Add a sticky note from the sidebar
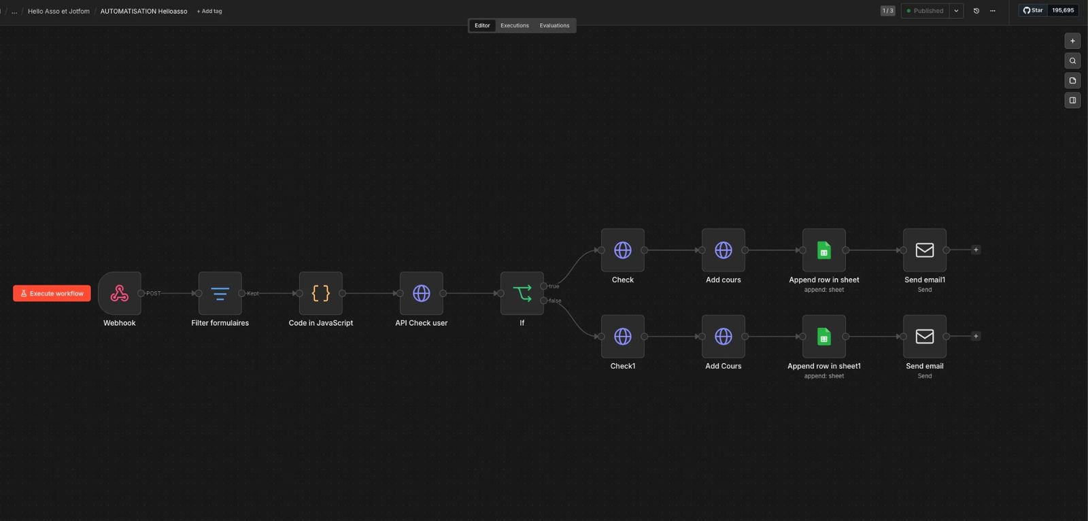Image resolution: width=1088 pixels, height=521 pixels. 1072,80
